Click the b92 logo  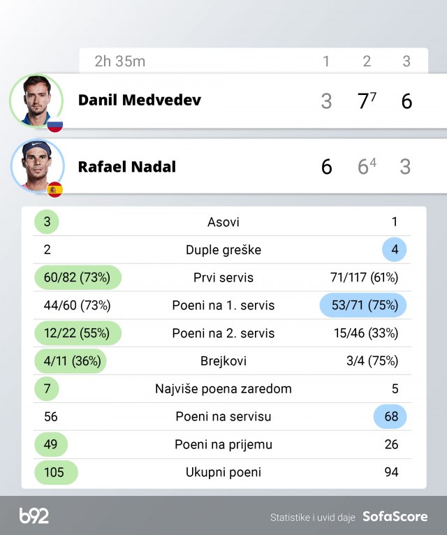[34, 516]
